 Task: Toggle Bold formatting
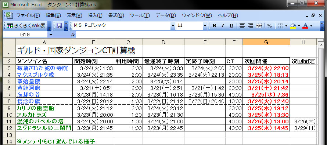(x=214, y=26)
